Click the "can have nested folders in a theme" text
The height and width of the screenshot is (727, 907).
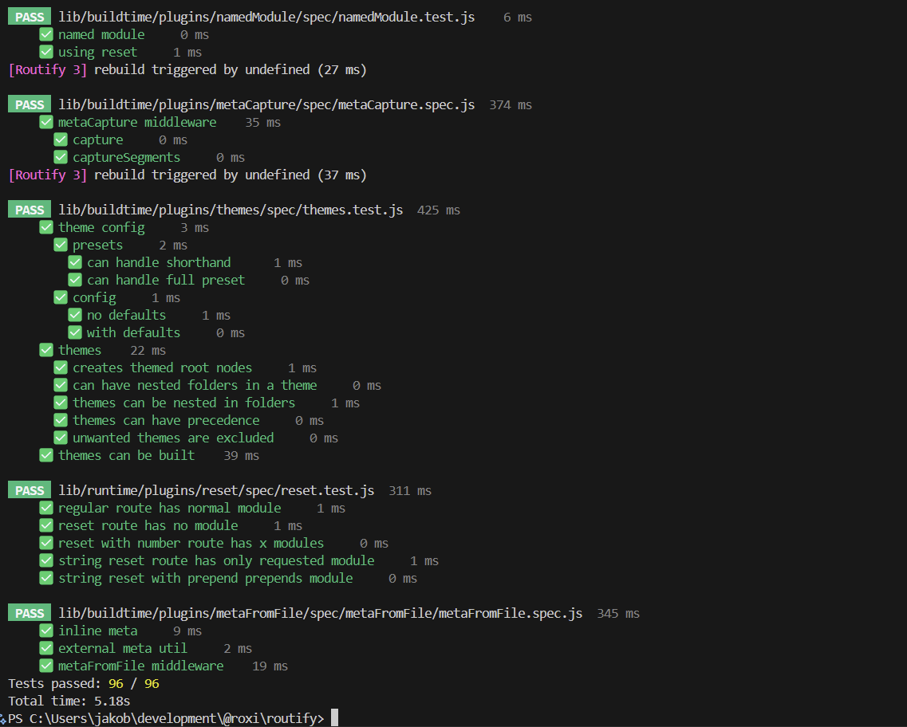tap(195, 386)
